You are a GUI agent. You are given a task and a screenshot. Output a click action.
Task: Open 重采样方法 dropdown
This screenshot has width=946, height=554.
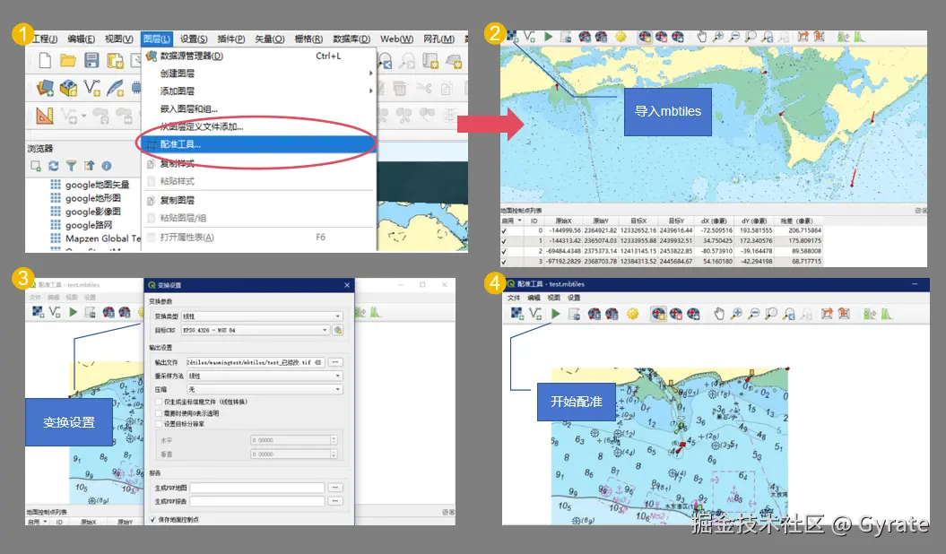[x=265, y=376]
